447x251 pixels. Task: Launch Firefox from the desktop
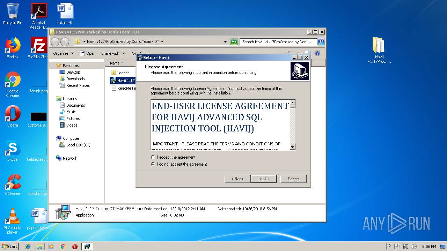[13, 48]
